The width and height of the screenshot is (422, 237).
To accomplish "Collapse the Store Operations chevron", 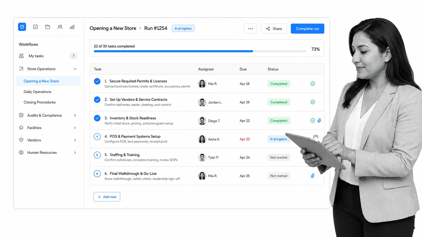I will (75, 69).
